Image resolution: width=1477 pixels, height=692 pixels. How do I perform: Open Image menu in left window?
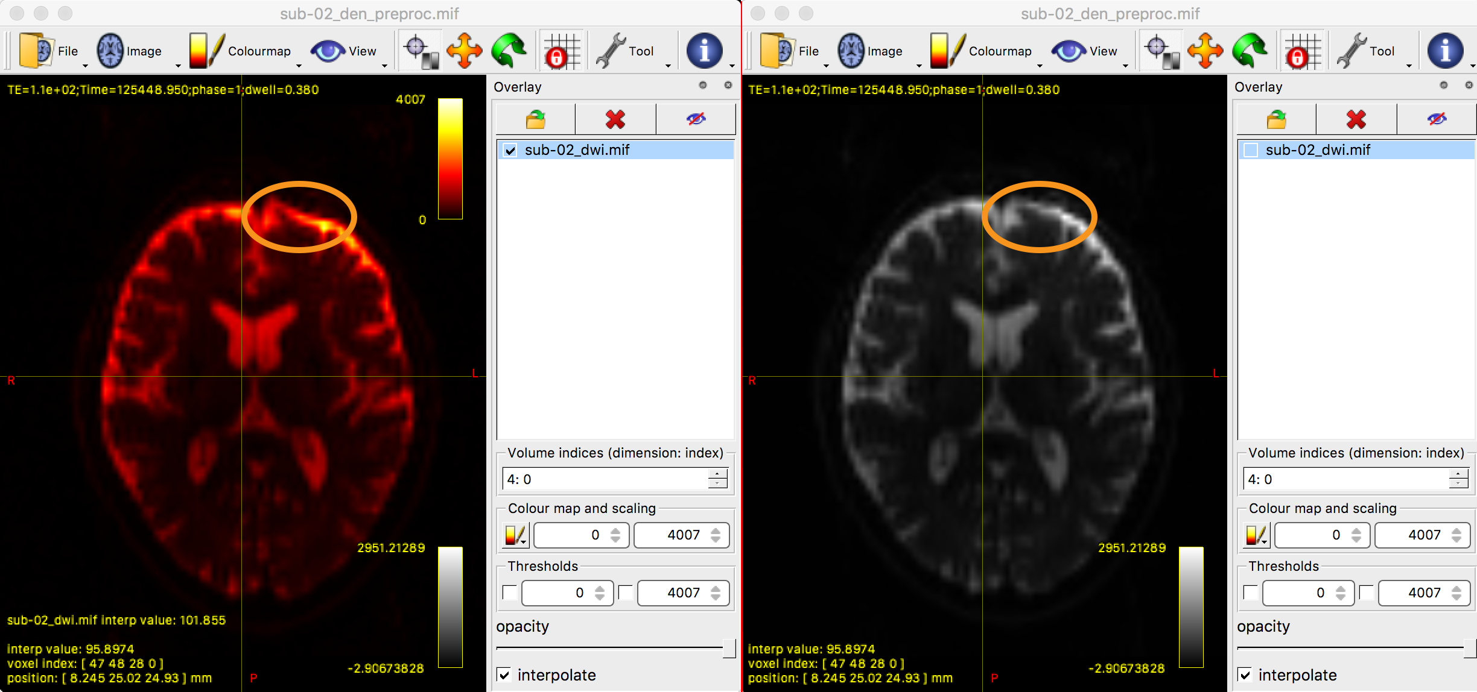(138, 51)
